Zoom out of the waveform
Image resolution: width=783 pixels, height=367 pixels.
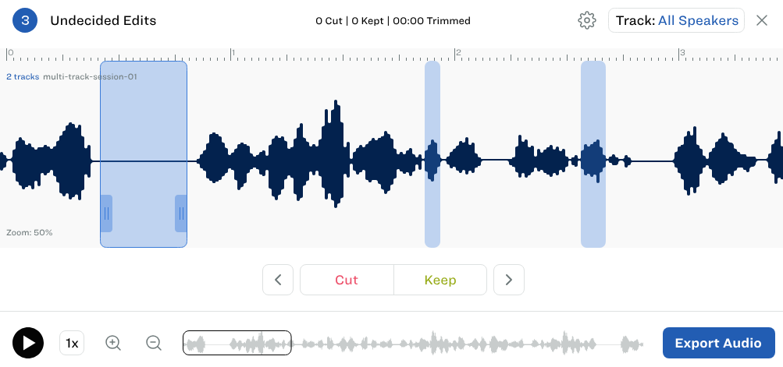point(154,343)
